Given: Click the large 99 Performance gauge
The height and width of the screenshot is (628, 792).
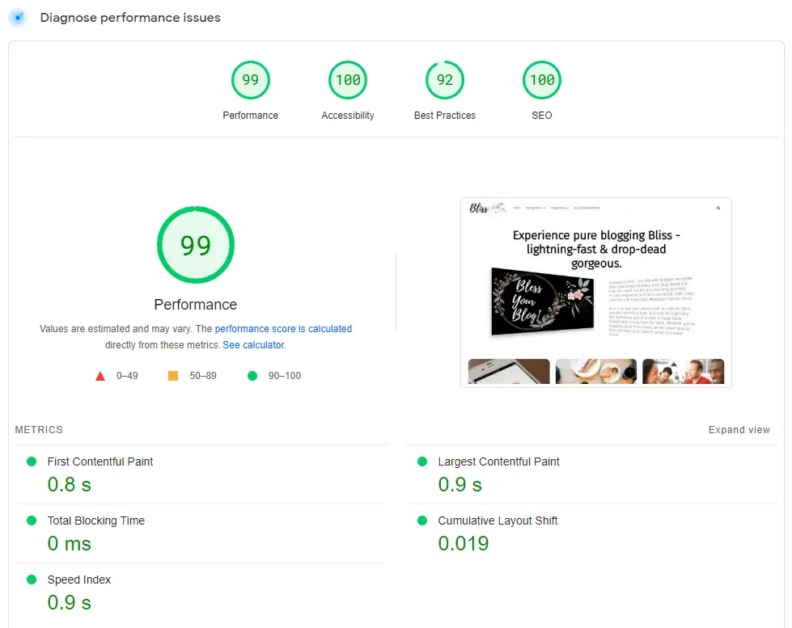Looking at the screenshot, I should 196,245.
